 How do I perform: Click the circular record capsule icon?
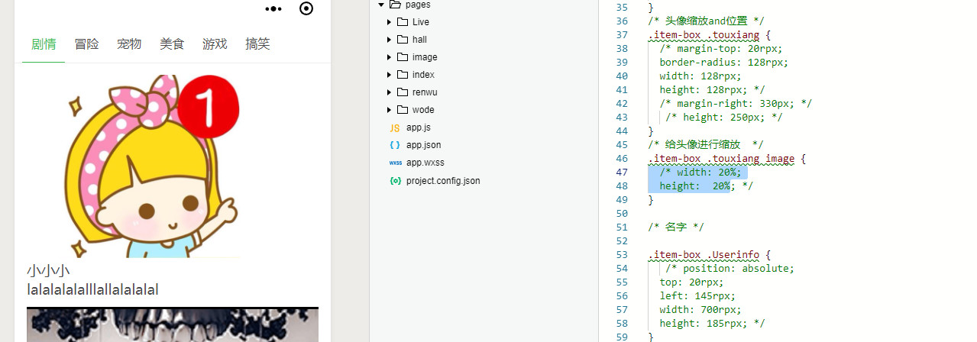point(306,9)
